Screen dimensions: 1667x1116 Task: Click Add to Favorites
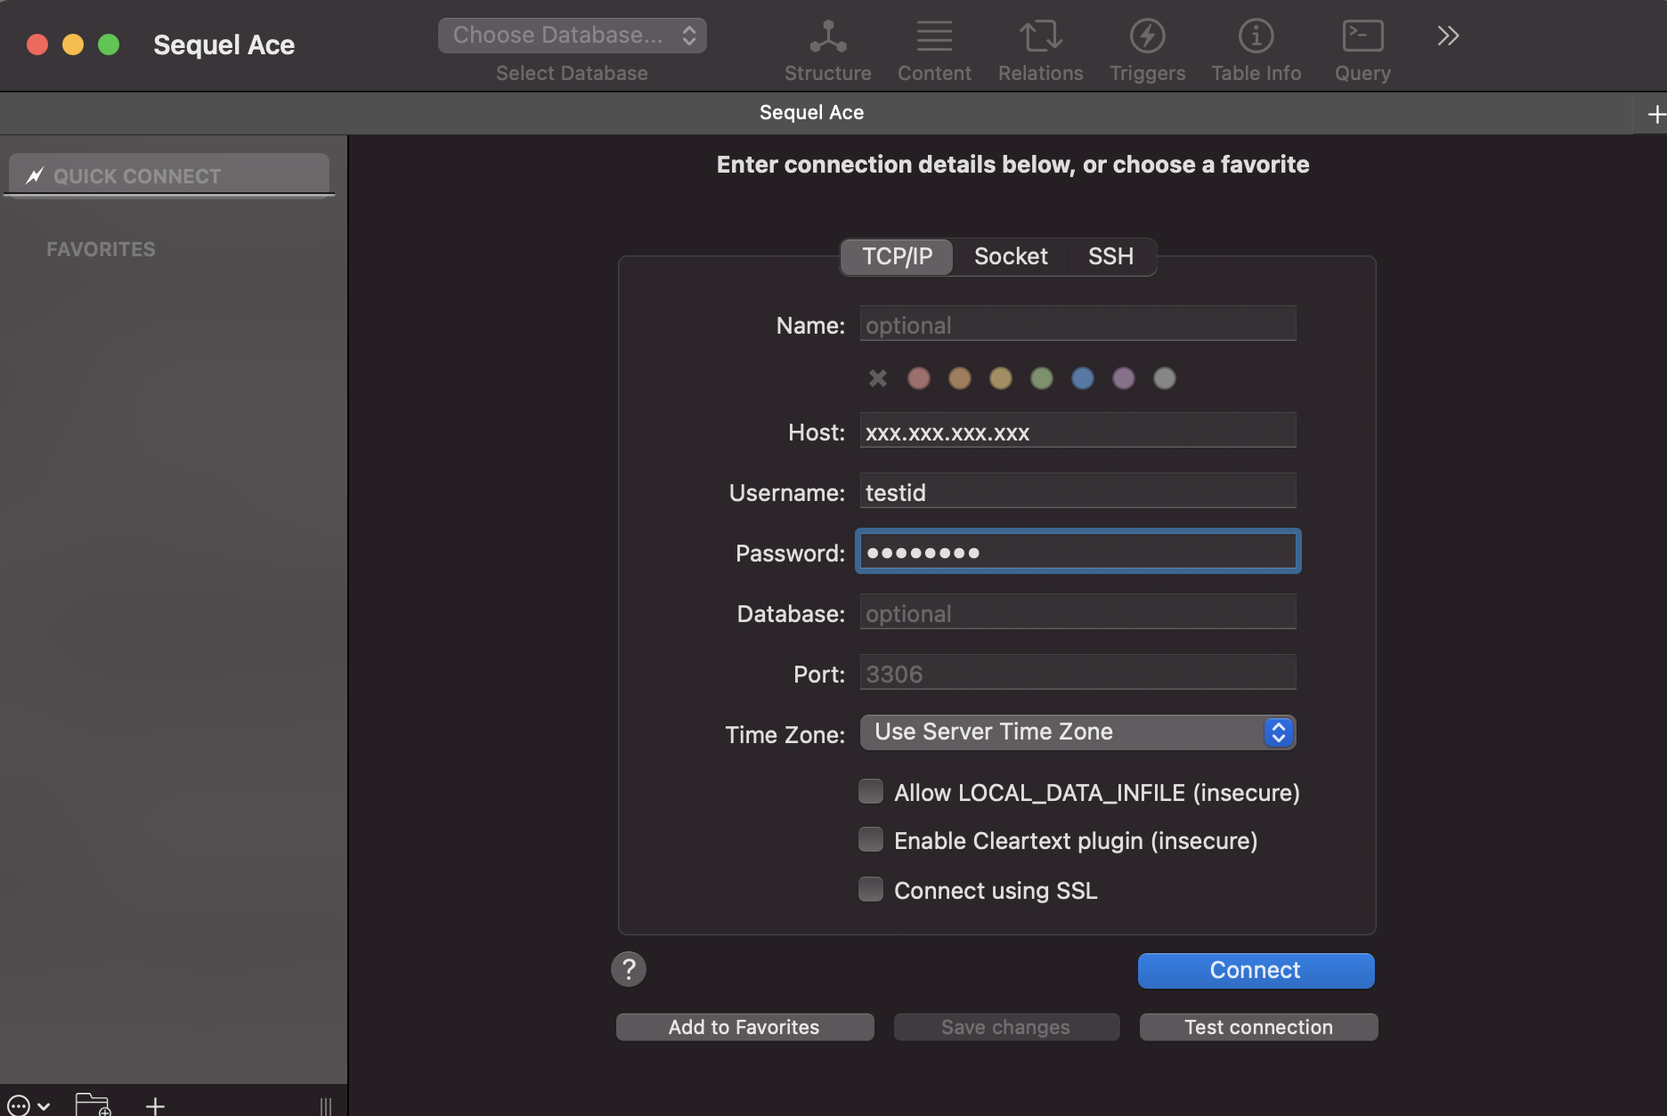coord(744,1027)
